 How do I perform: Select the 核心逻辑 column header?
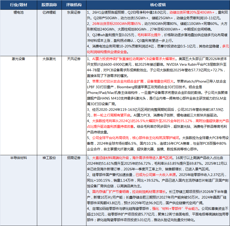tap(158, 5)
